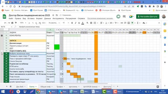The image size is (168, 94).
Task: Open the text color picker
Action: pyautogui.click(x=83, y=23)
